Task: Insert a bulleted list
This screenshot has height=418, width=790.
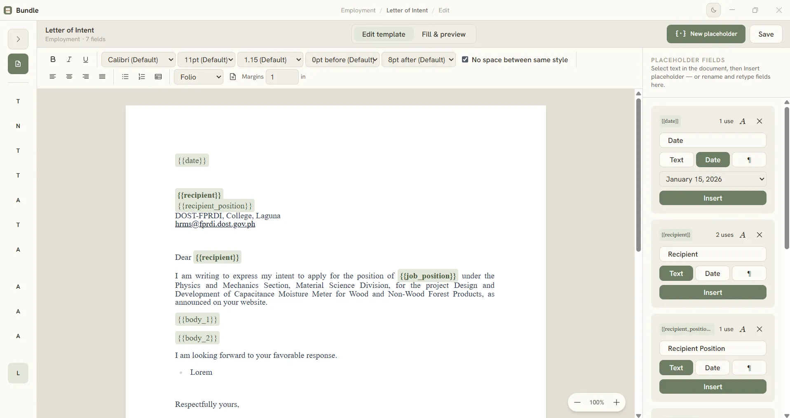Action: [125, 77]
